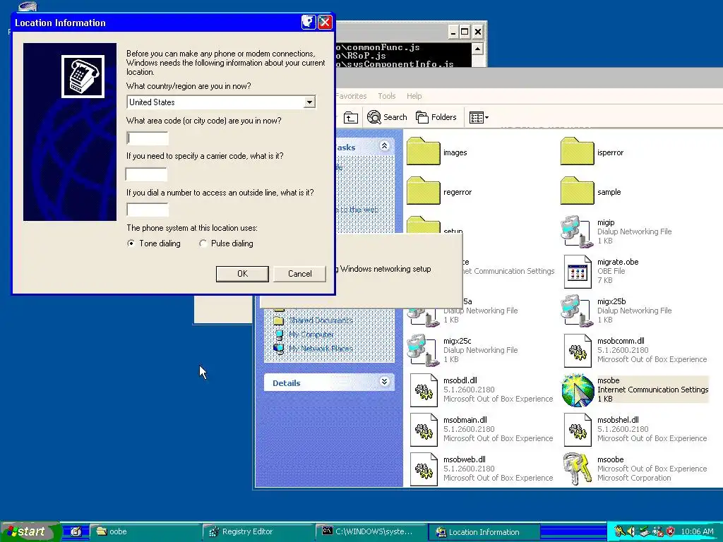Select the migx25b Dialup Networking file icon
The width and height of the screenshot is (723, 542).
click(577, 311)
